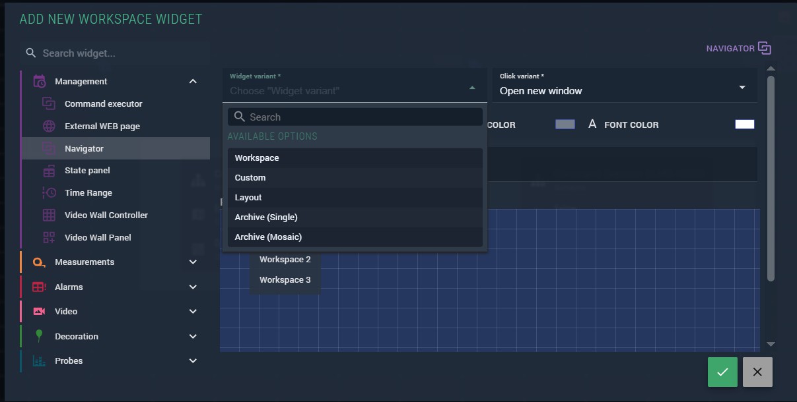797x402 pixels.
Task: Expand the Alarms category
Action: 193,287
